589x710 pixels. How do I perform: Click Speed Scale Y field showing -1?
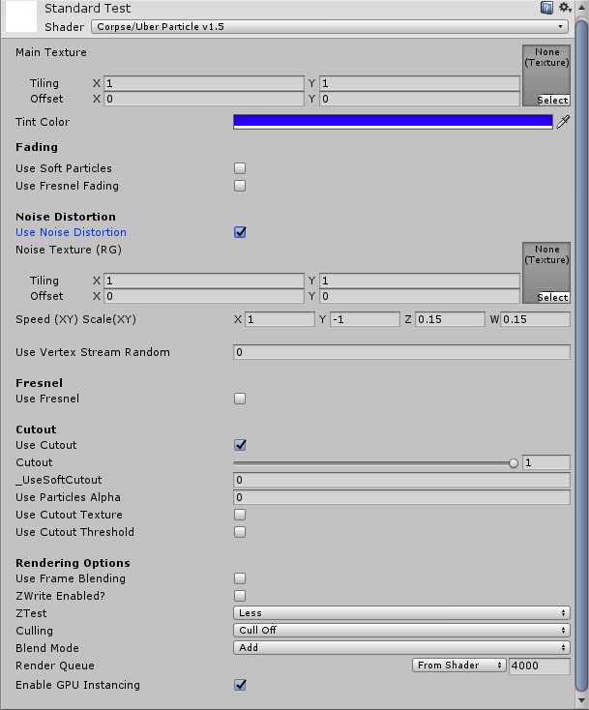365,319
